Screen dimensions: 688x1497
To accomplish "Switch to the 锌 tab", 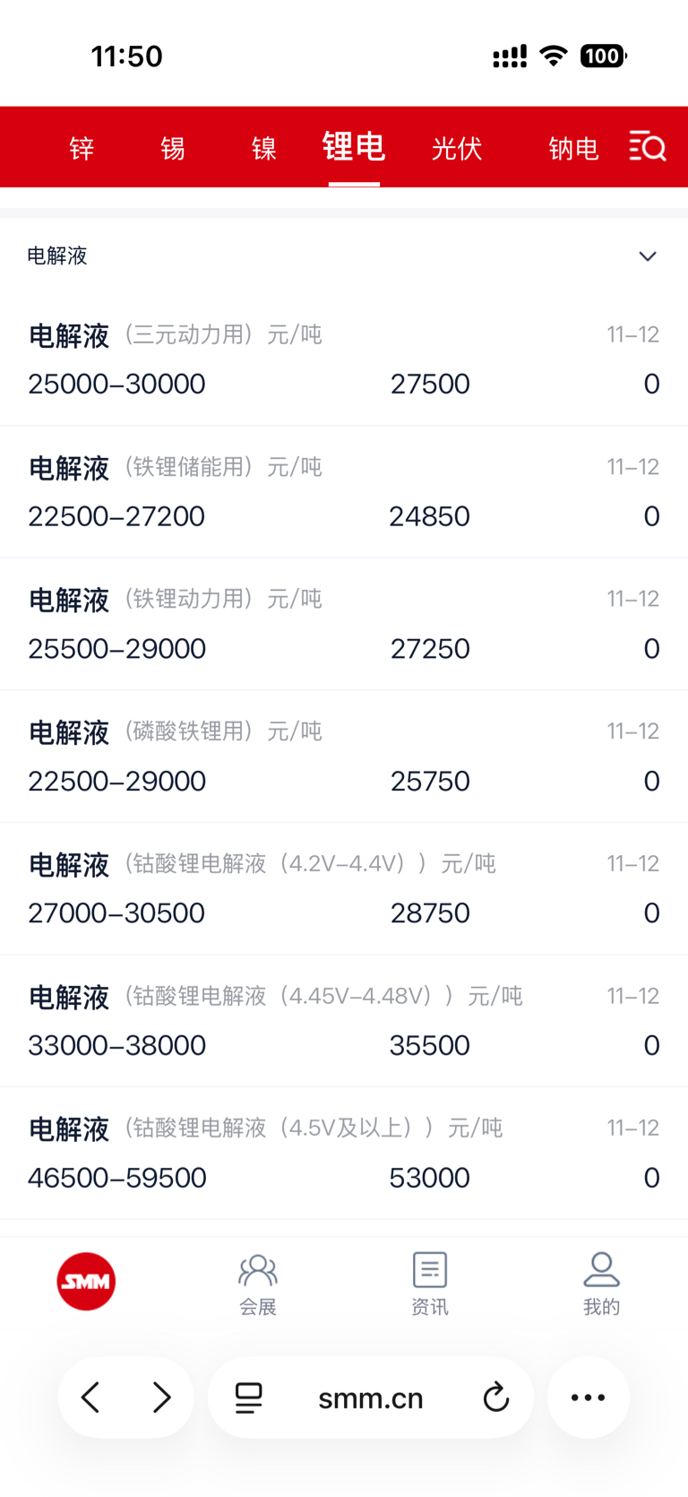I will tap(82, 148).
